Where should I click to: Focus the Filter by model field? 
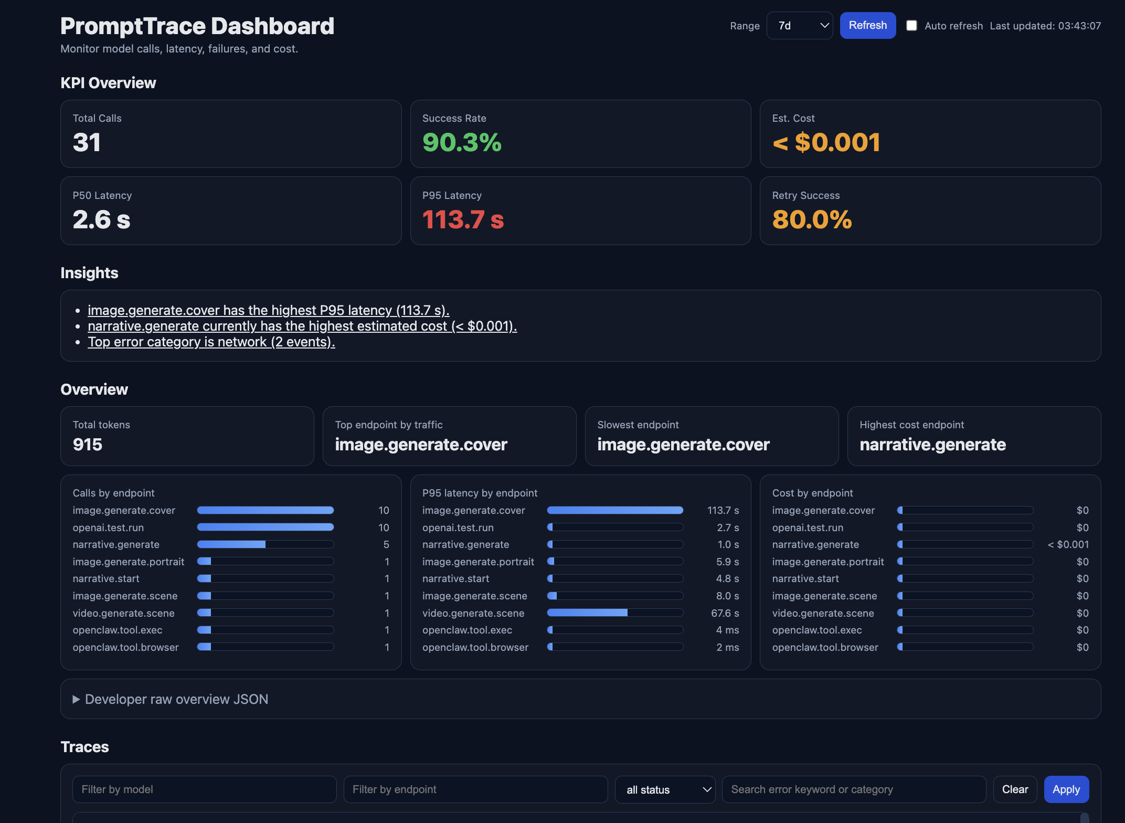(x=204, y=789)
